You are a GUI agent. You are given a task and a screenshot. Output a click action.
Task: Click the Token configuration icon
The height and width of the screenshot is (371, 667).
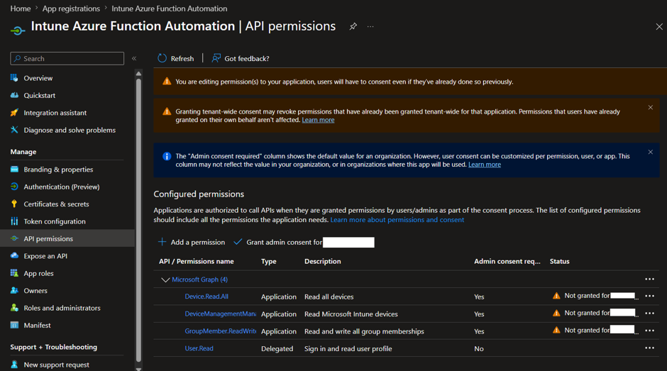[14, 221]
